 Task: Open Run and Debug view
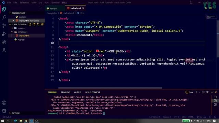point(4,34)
